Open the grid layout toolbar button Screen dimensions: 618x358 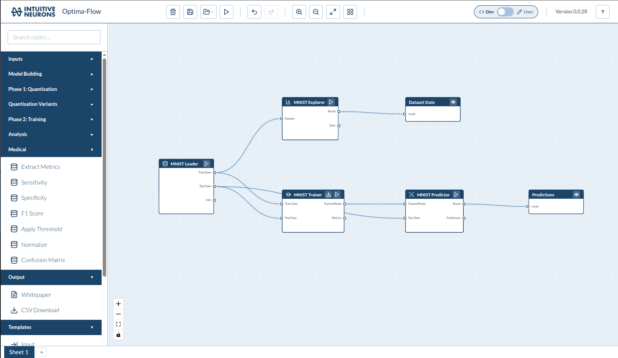coord(350,12)
